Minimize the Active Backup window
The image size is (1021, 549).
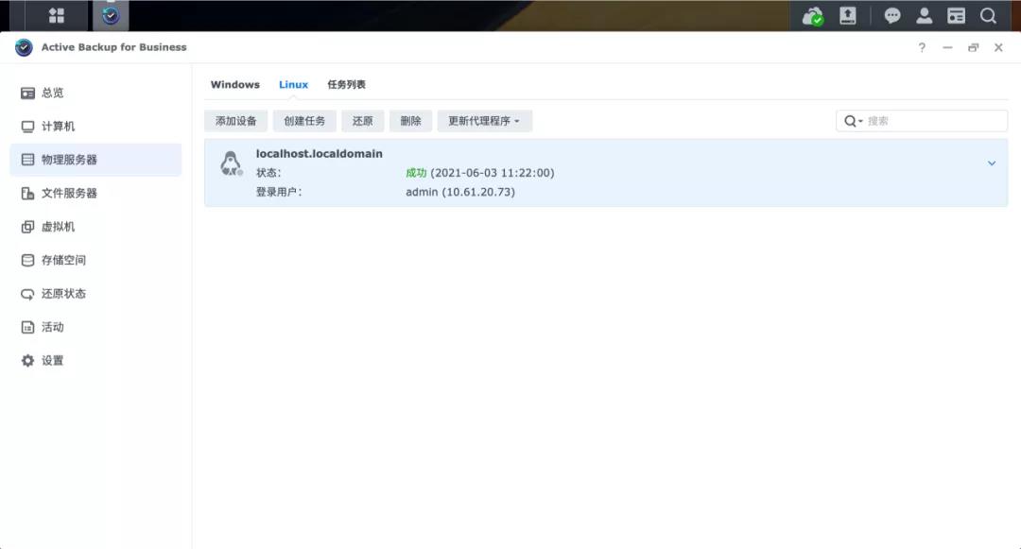(x=947, y=47)
